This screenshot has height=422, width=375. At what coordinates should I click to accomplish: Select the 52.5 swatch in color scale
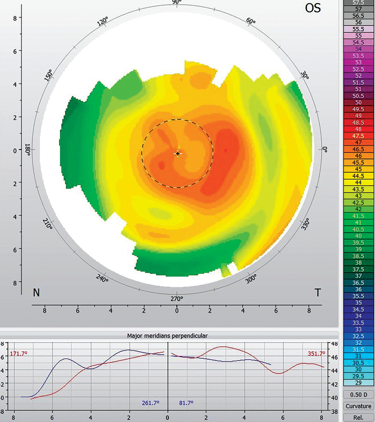tap(359, 69)
